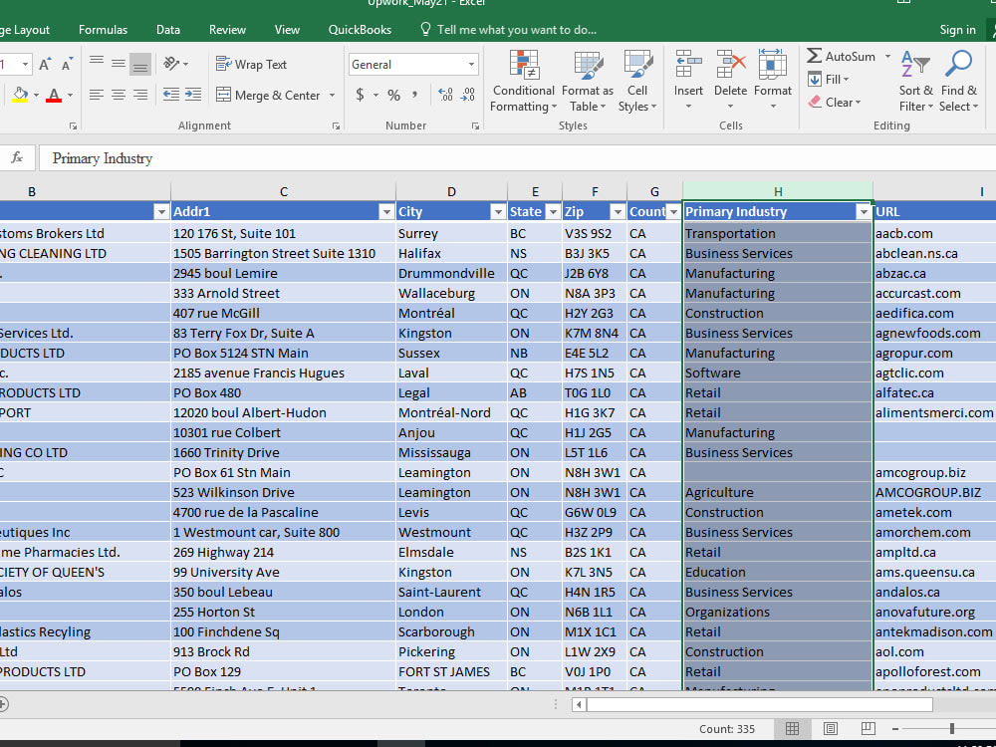Screen dimensions: 996x747
Task: Click the Tell me what you want to do box
Action: pyautogui.click(x=518, y=29)
